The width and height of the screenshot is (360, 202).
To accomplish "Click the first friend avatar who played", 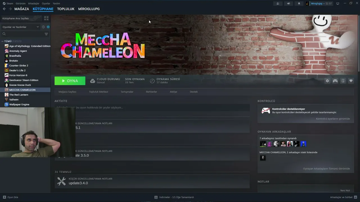I will (x=263, y=144).
